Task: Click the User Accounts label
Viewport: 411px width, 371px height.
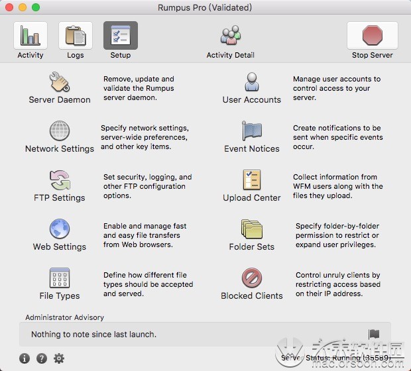Action: pyautogui.click(x=252, y=100)
